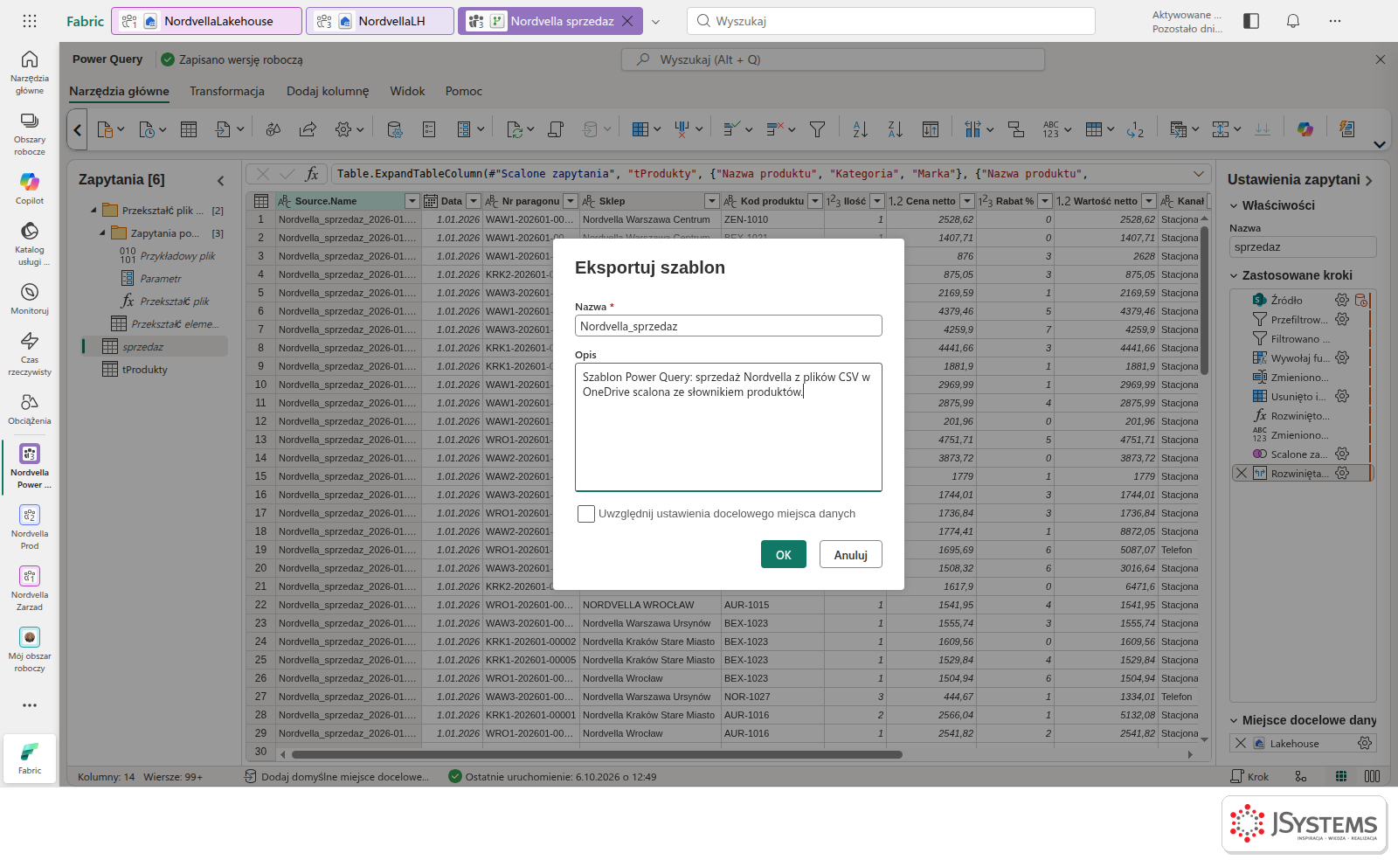
Task: Check Uwzględnij ustawienia docelowego miejsca danych
Action: pos(586,514)
